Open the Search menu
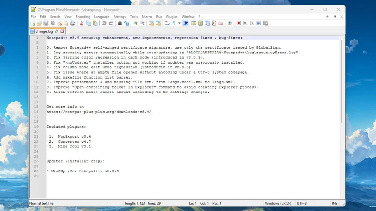The width and height of the screenshot is (376, 211). (55, 17)
